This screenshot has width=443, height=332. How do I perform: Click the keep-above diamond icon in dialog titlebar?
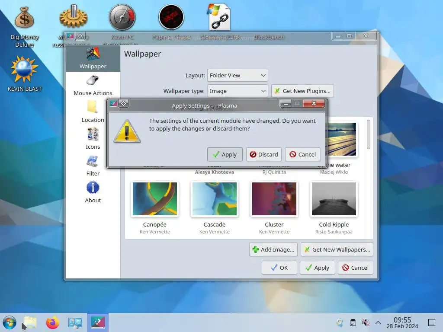coord(123,103)
